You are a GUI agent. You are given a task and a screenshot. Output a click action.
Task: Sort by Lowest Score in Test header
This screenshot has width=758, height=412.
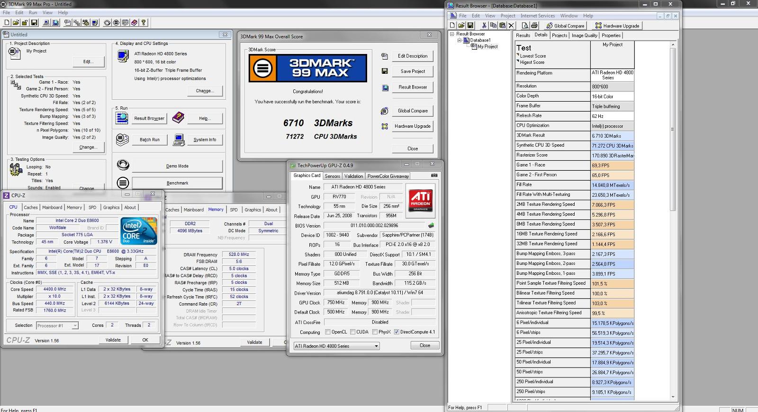[x=532, y=56]
